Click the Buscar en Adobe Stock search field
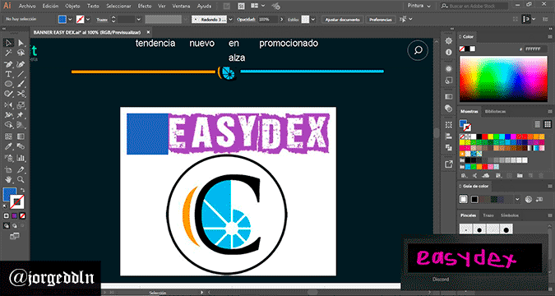The height and width of the screenshot is (296, 555). [x=474, y=6]
